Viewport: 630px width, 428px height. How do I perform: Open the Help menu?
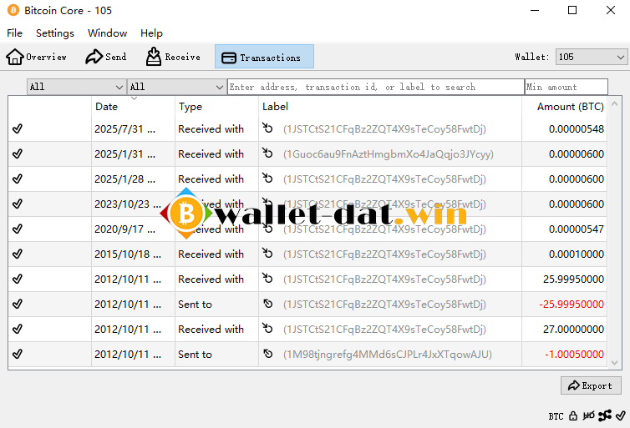click(x=151, y=33)
